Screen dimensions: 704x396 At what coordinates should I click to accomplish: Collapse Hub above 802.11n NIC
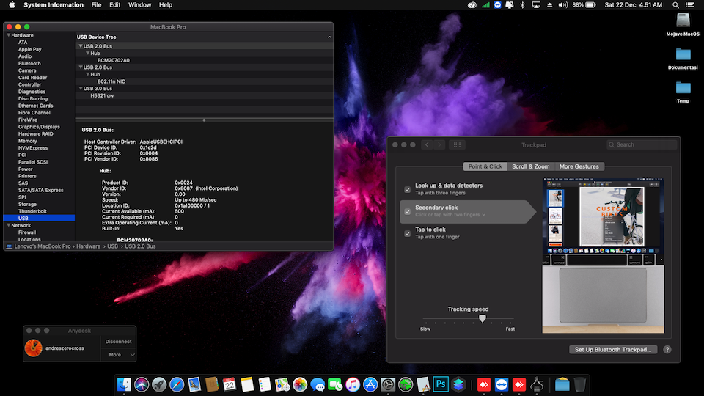coord(87,75)
